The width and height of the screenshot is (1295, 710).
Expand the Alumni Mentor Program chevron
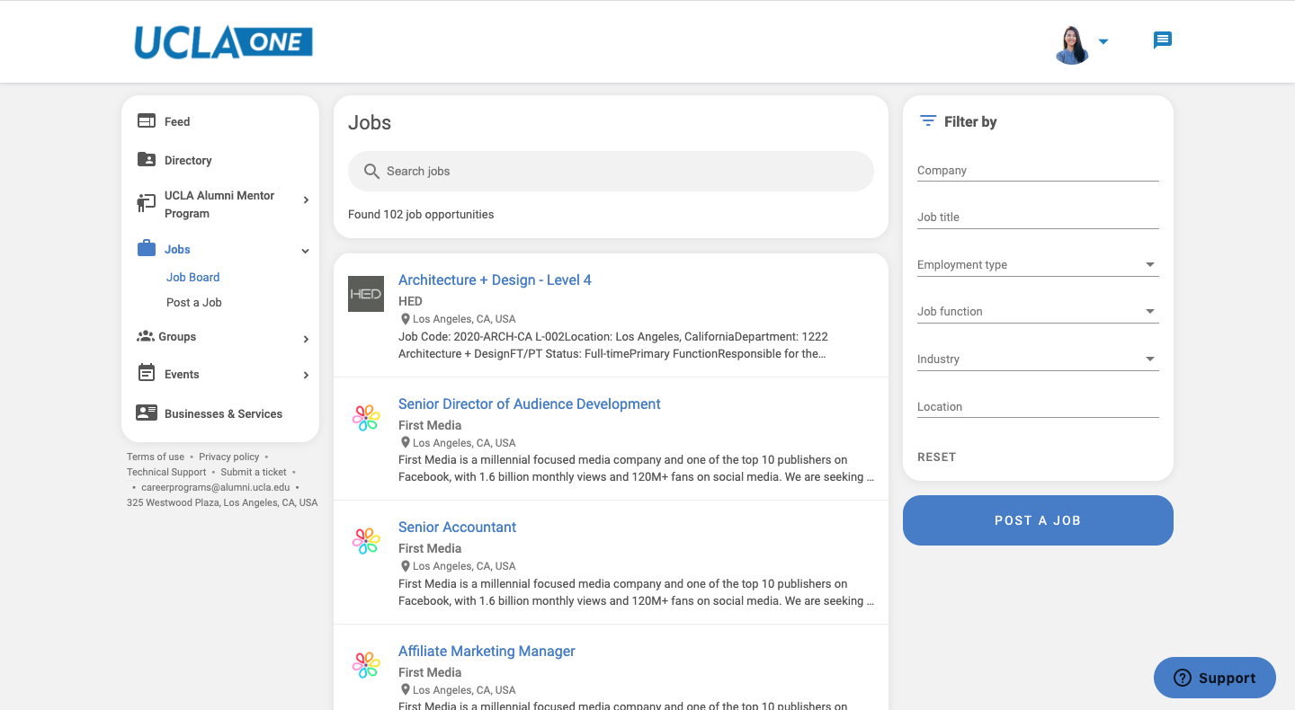(306, 200)
